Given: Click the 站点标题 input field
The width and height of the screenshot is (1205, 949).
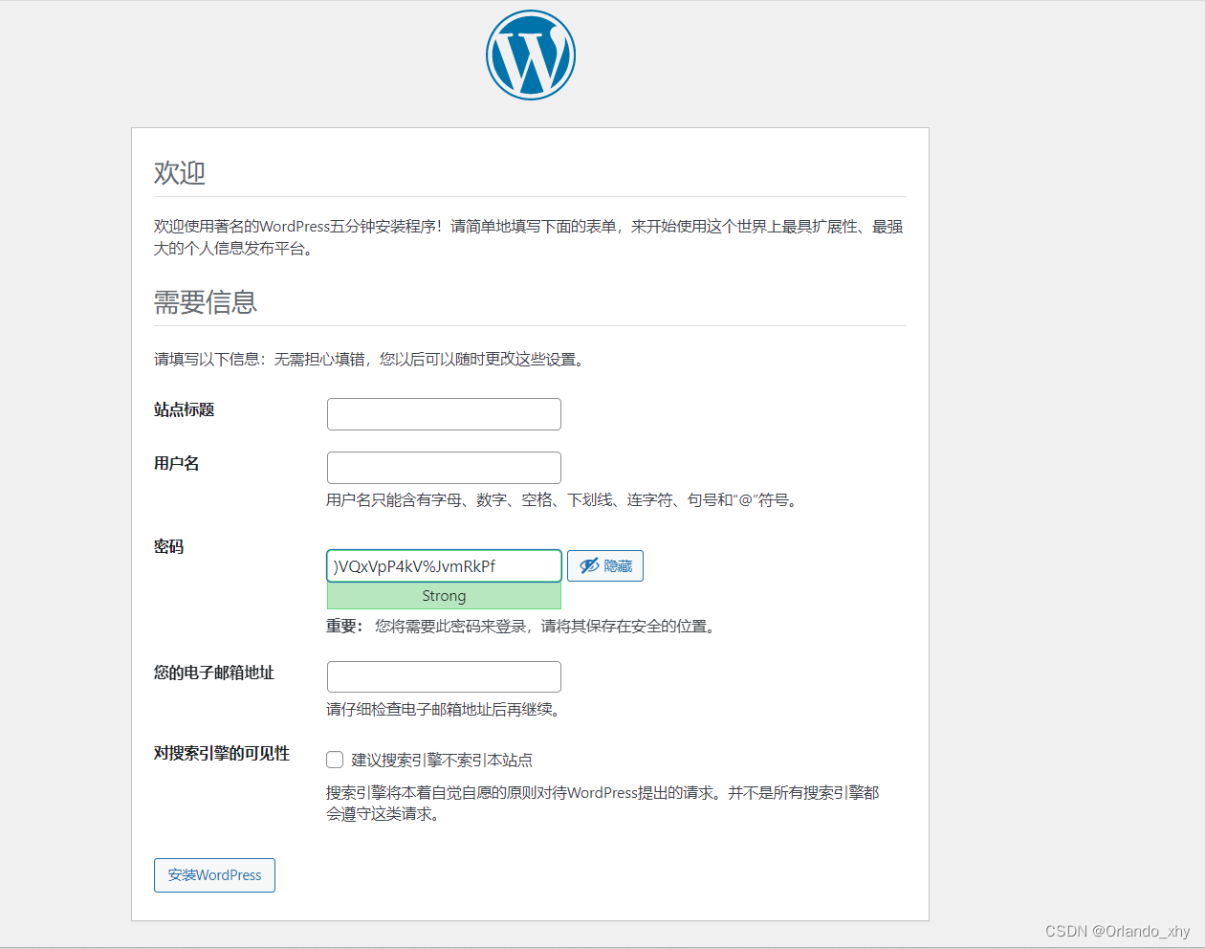Looking at the screenshot, I should click(x=444, y=414).
